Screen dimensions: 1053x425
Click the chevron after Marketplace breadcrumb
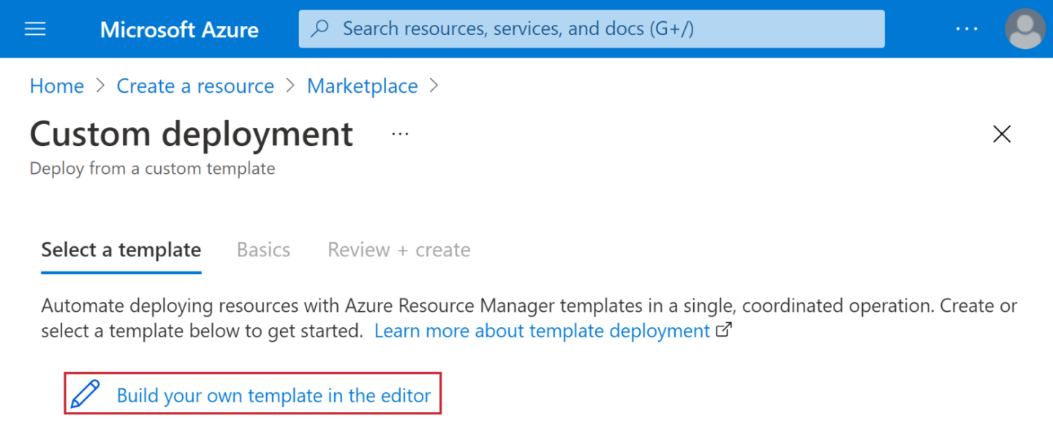tap(433, 85)
